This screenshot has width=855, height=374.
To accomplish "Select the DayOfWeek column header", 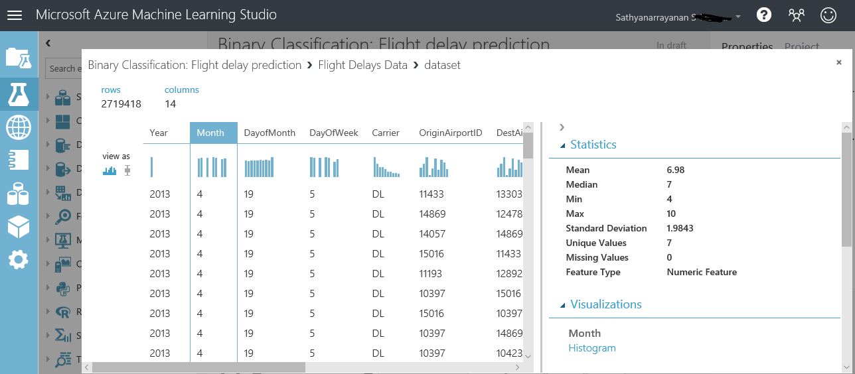I will [333, 133].
